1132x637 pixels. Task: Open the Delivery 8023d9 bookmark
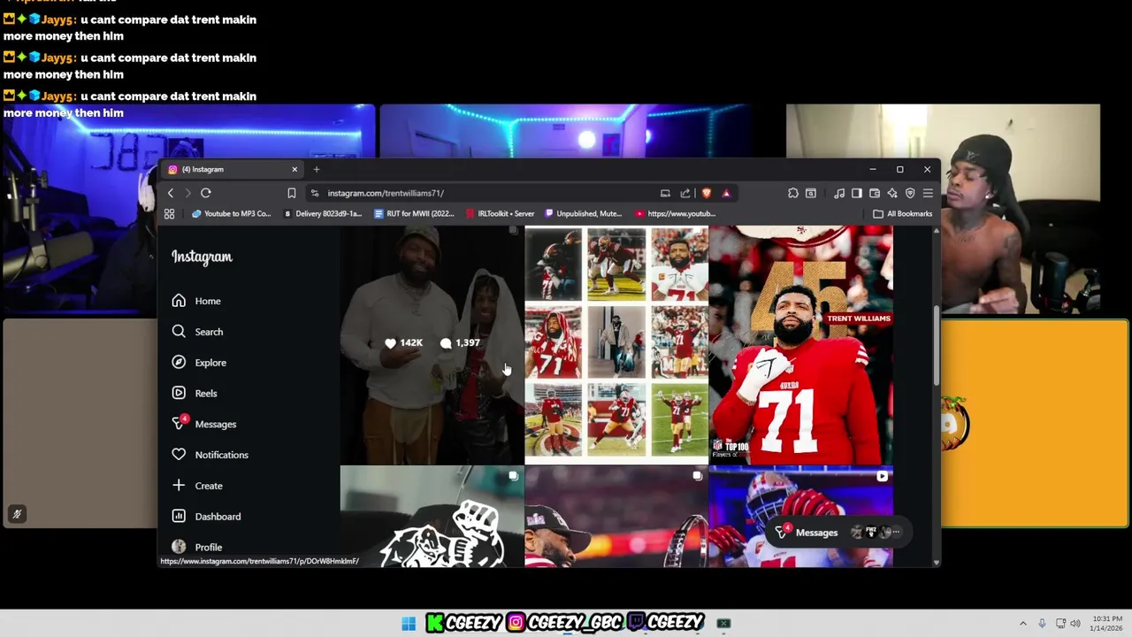[324, 213]
